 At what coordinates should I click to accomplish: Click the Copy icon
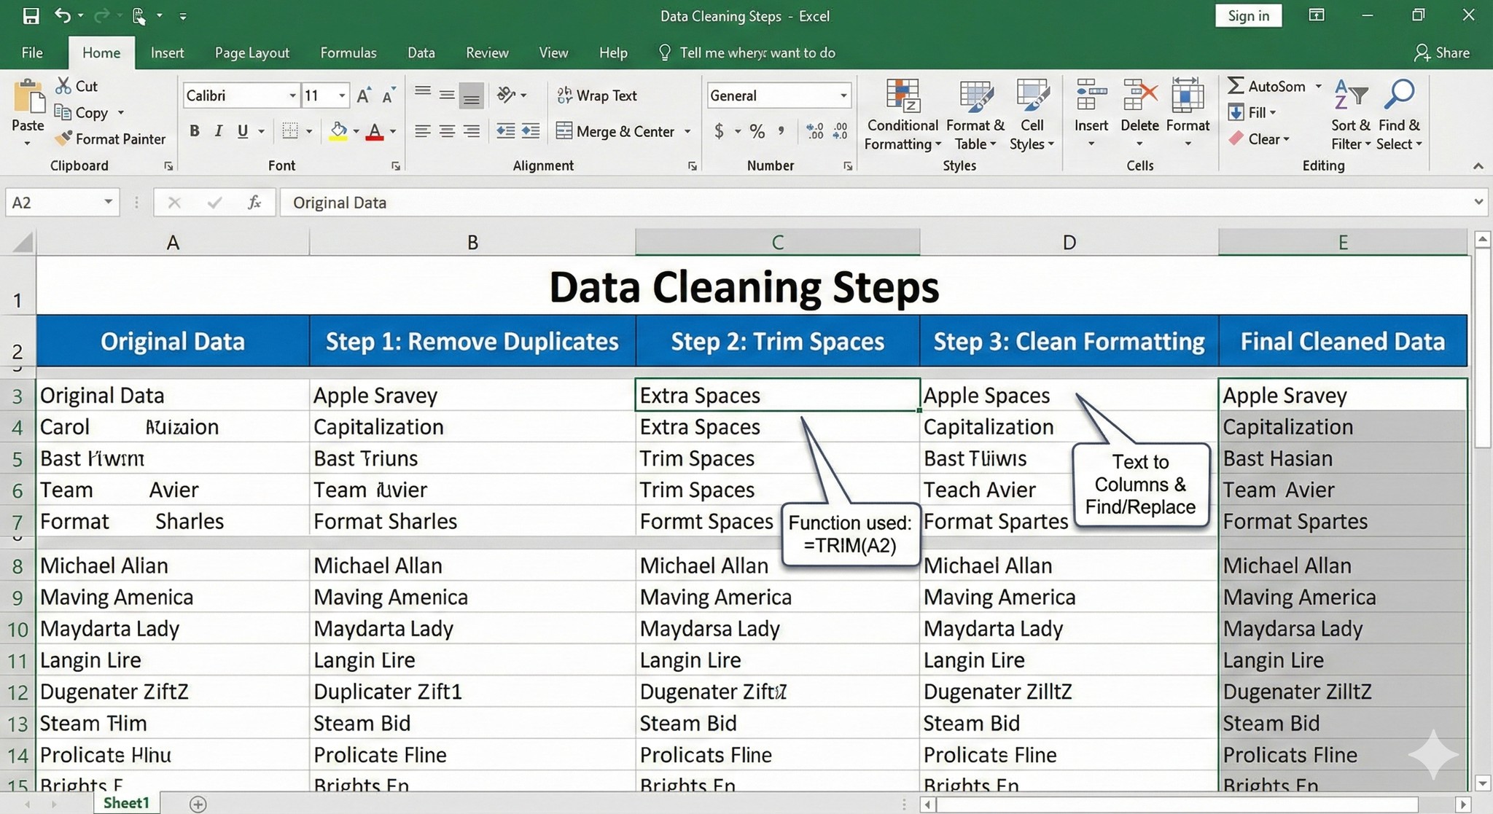coord(63,112)
